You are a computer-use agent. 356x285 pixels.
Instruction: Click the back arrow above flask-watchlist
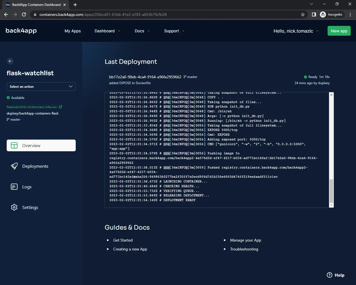tap(10, 61)
